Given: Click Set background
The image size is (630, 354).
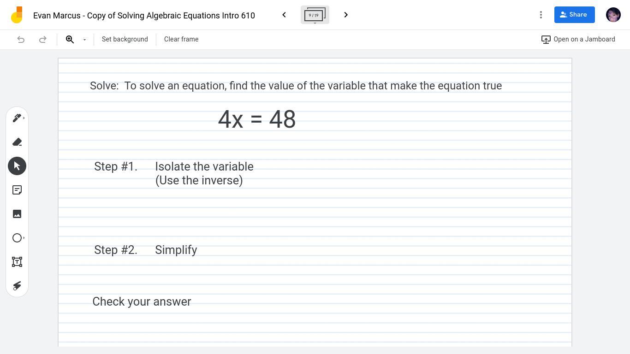Looking at the screenshot, I should (x=125, y=39).
